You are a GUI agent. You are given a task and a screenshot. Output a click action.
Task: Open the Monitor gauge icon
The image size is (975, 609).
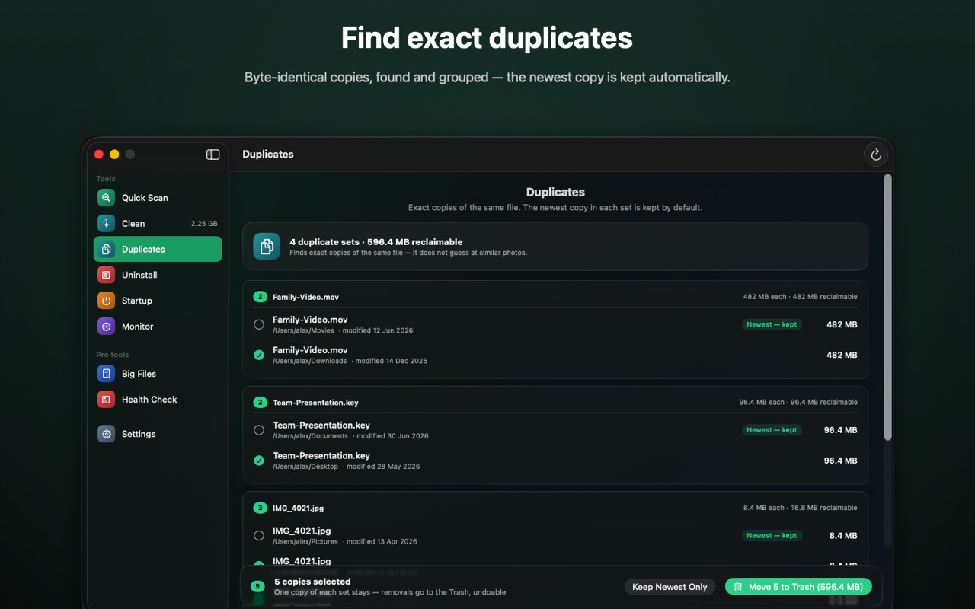pos(107,327)
